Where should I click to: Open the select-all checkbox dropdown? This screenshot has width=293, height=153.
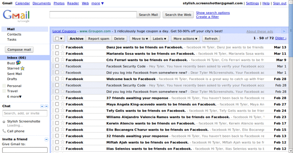click(x=61, y=39)
